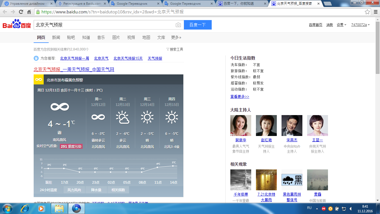Open the 赵红艳 host link

tap(266, 140)
